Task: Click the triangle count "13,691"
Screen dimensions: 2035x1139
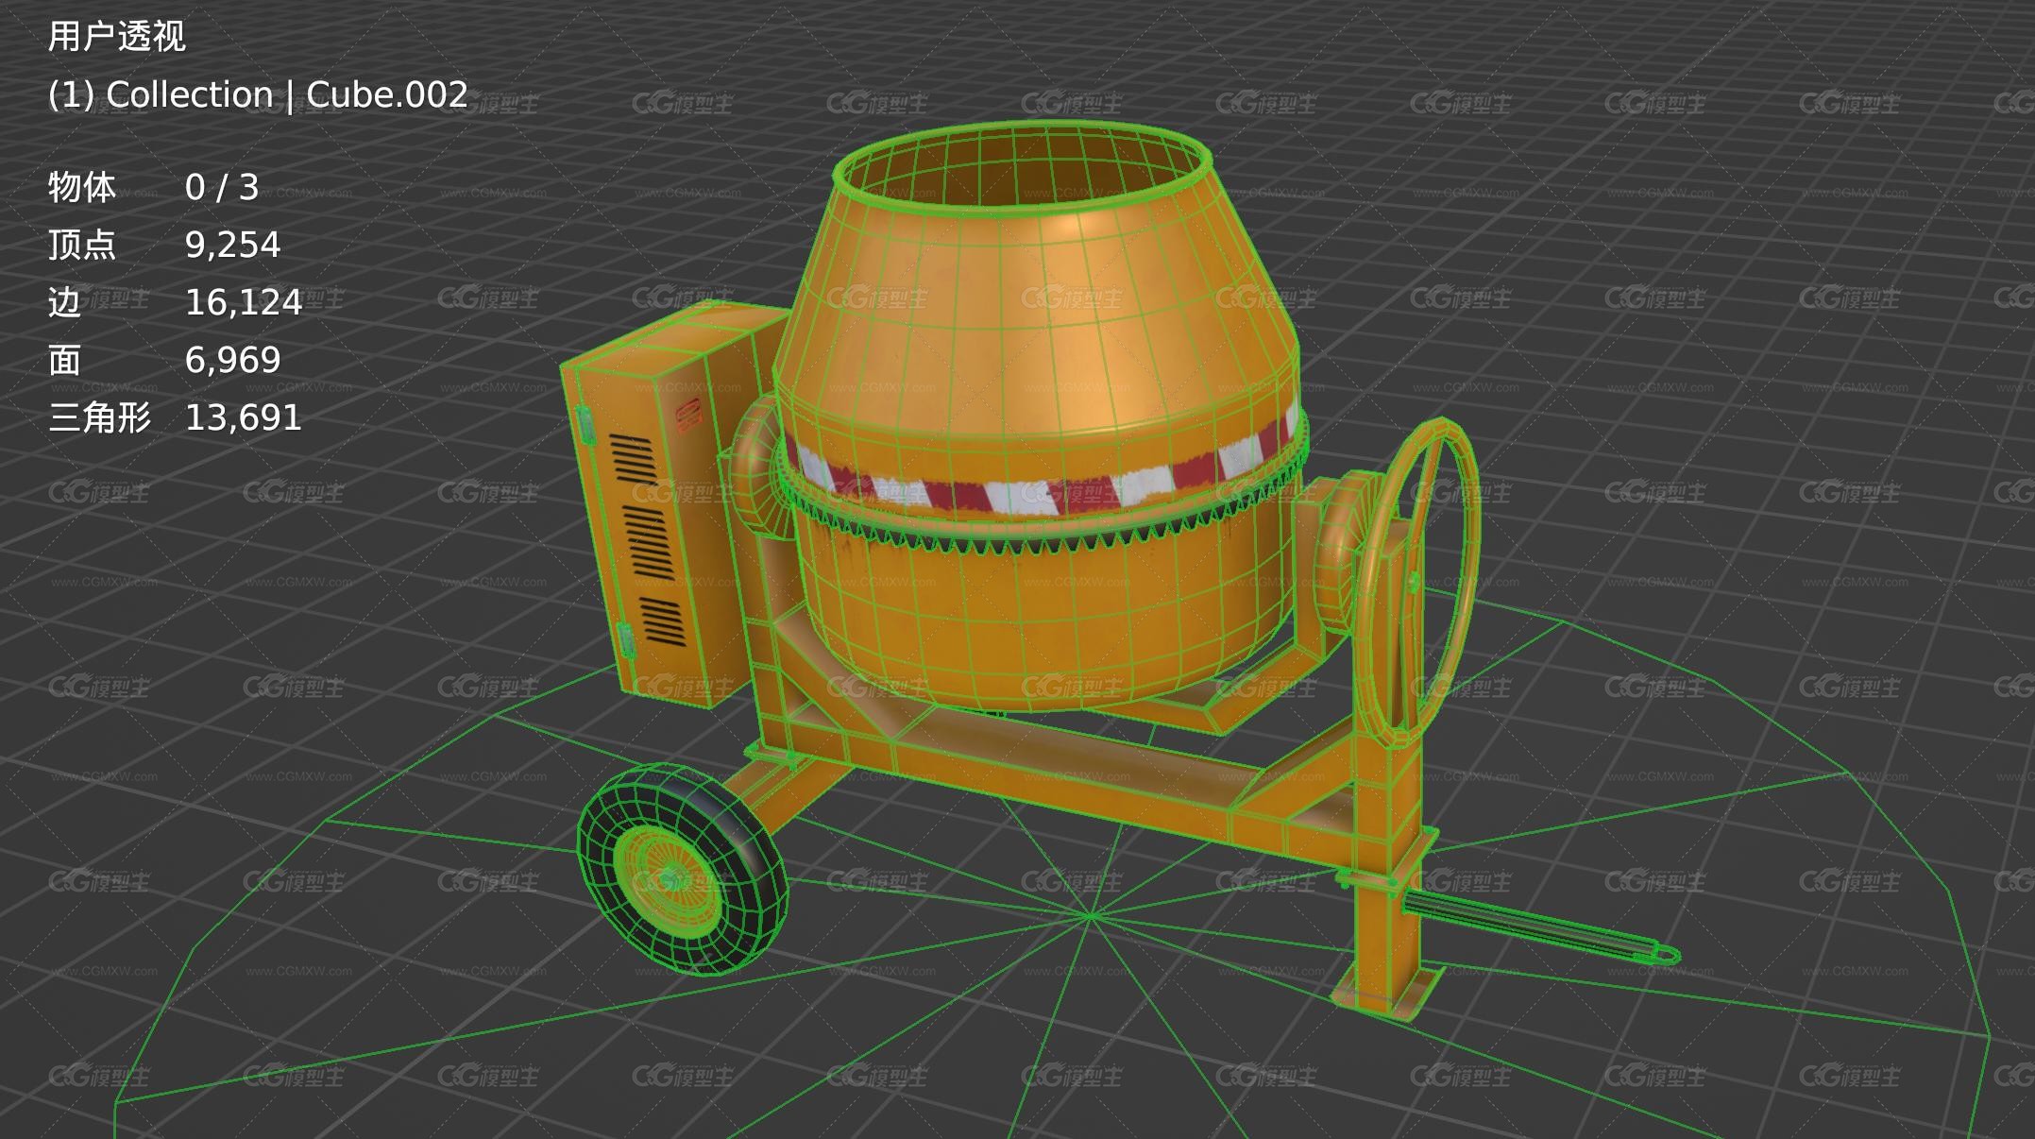Action: (x=244, y=417)
